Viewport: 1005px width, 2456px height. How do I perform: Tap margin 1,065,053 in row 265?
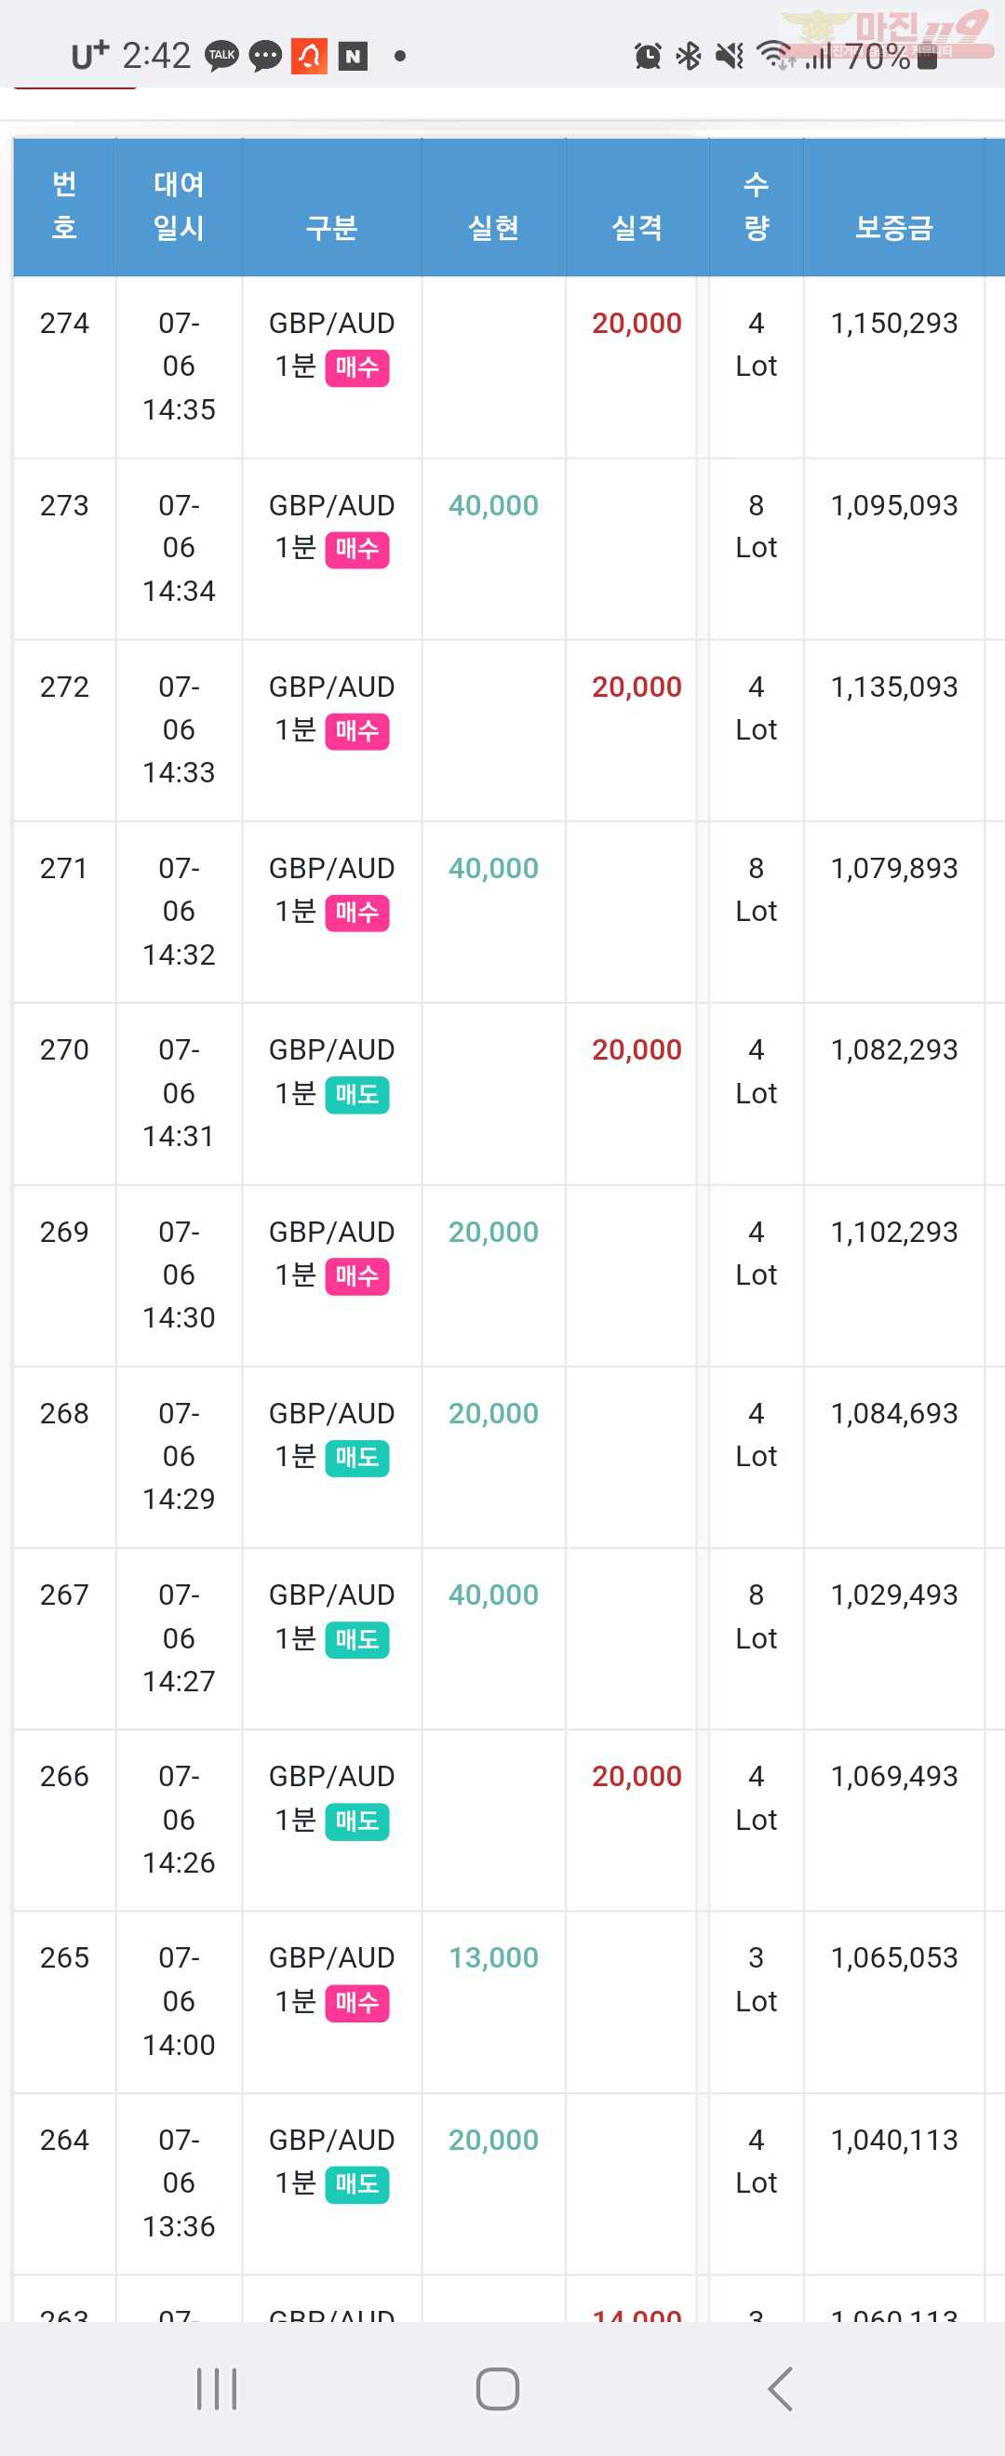893,1957
